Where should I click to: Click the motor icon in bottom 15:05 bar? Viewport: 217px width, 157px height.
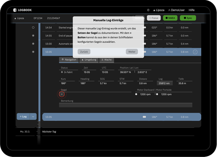[144, 117]
